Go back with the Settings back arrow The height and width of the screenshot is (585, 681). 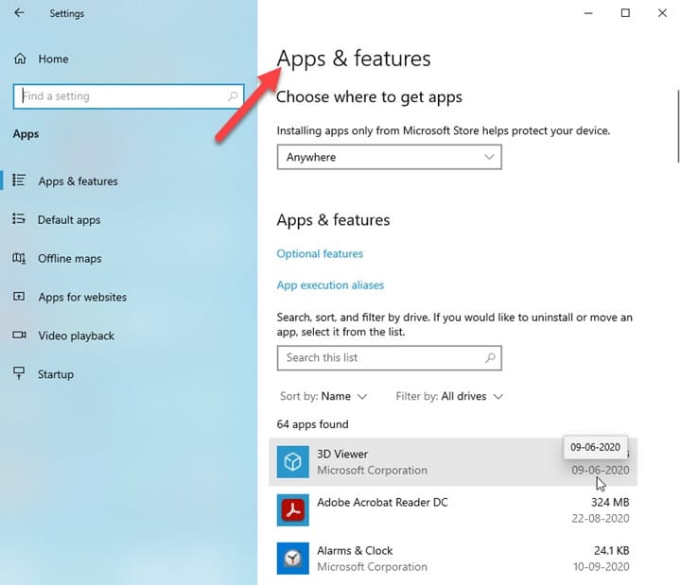coord(19,13)
